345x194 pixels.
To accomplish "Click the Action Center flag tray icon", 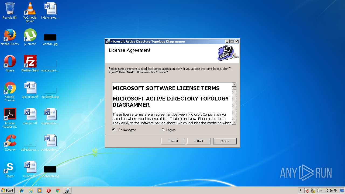I will pos(306,190).
